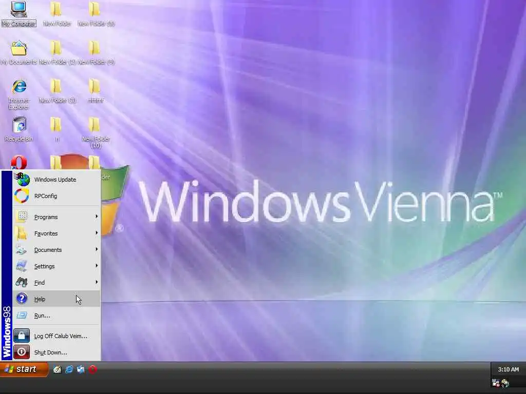Open the Documents submenu
The image size is (526, 394).
tap(57, 250)
